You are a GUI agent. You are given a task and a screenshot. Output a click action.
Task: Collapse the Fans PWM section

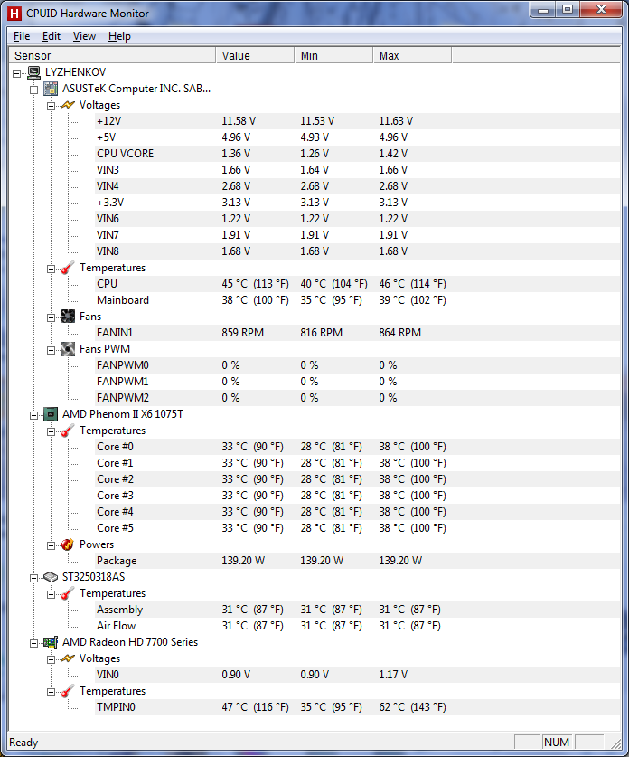click(x=52, y=351)
